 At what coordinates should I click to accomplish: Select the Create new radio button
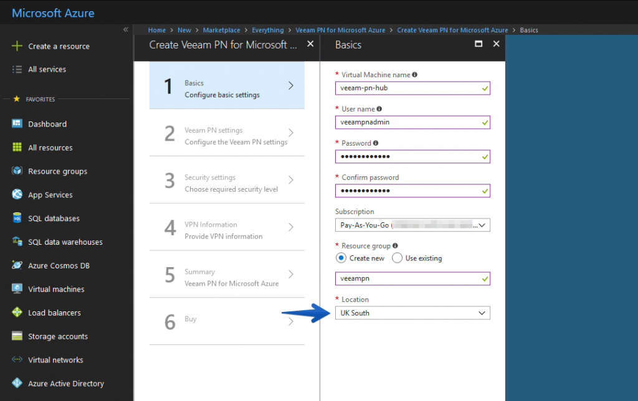tap(341, 258)
